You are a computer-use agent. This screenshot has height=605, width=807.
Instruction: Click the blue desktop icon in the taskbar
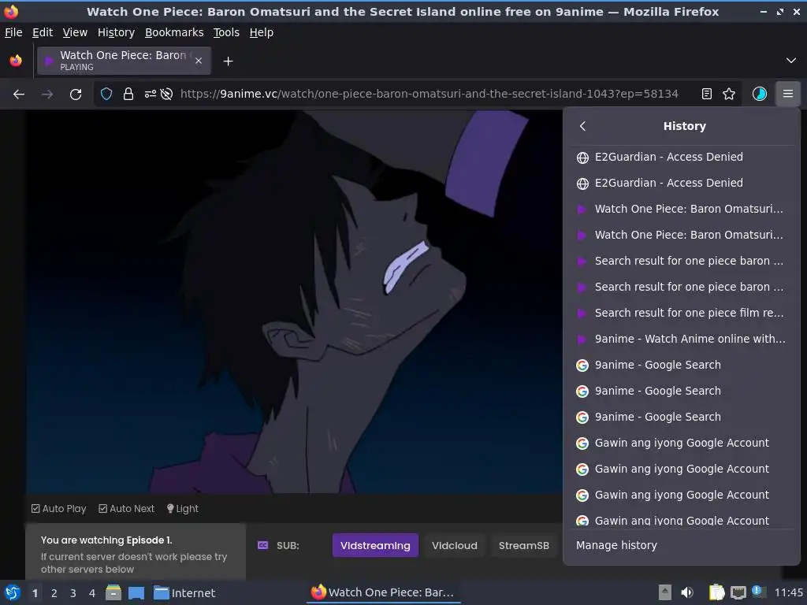(136, 592)
